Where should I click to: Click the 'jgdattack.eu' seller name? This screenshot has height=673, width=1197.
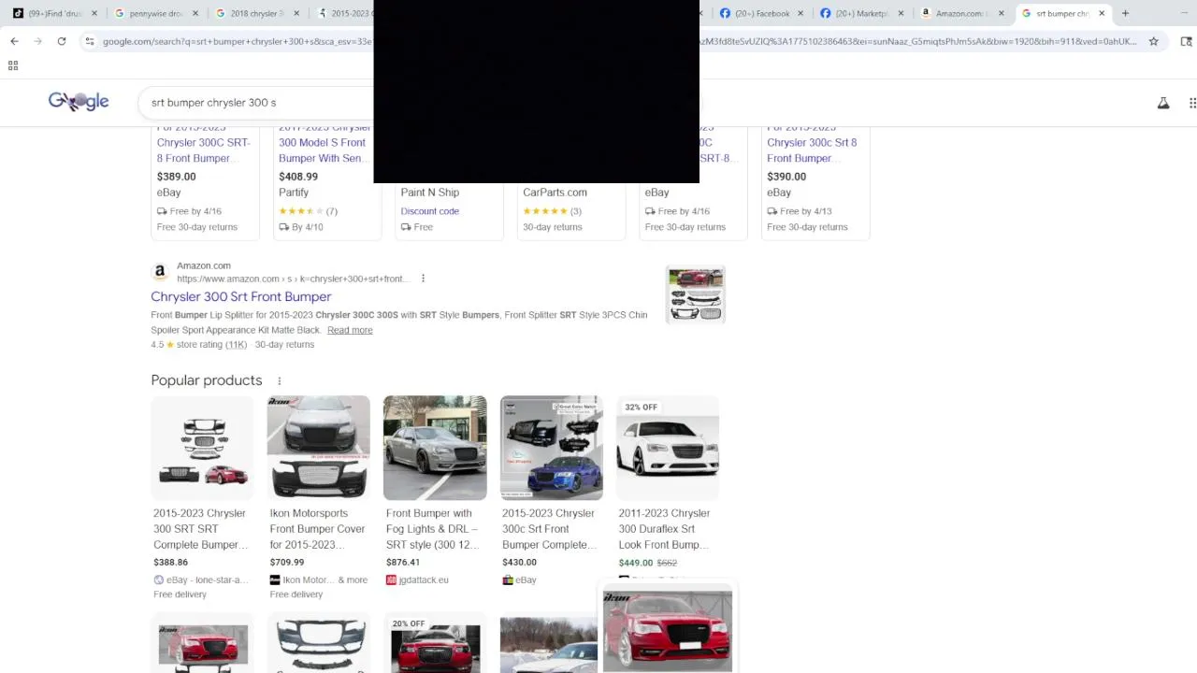click(x=424, y=580)
